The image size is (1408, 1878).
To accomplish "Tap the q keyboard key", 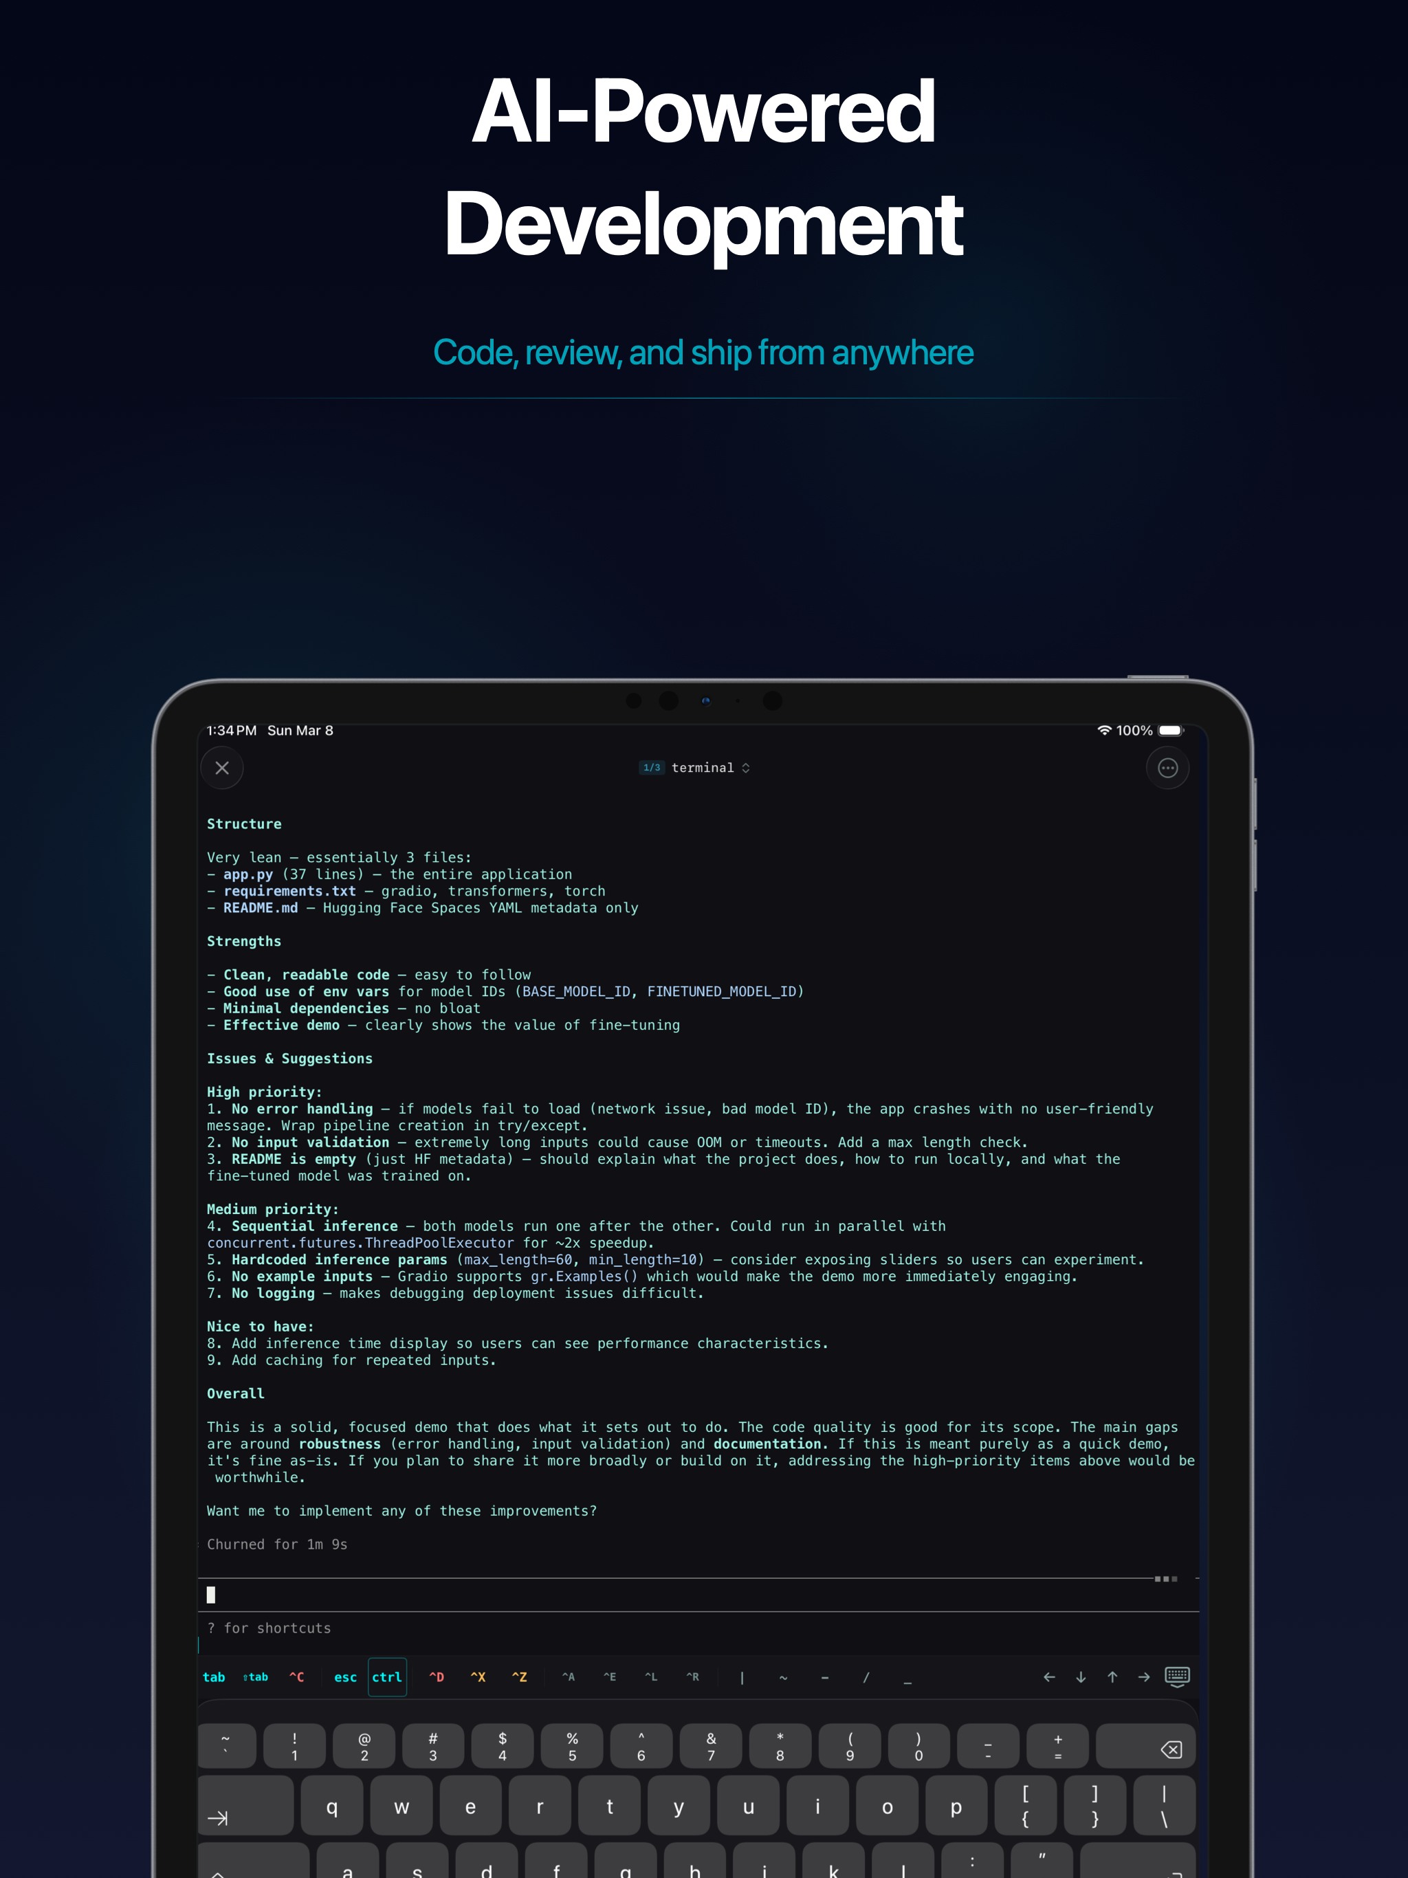I will 332,1805.
